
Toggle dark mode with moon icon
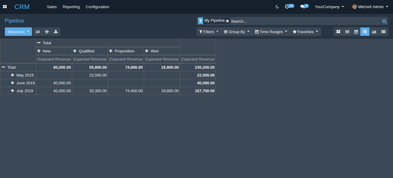[x=277, y=7]
